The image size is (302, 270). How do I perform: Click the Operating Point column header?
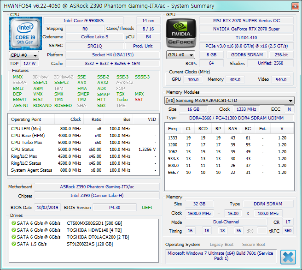pos(31,120)
